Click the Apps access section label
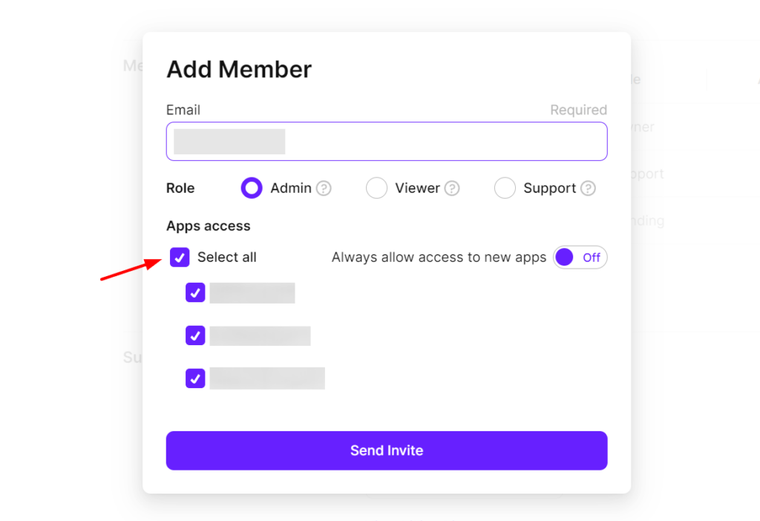Screen dimensions: 760x521 (x=209, y=226)
